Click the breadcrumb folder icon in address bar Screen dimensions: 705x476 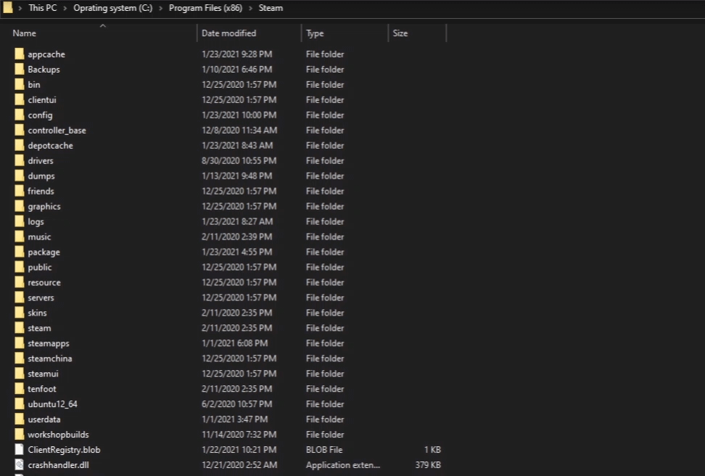click(7, 8)
